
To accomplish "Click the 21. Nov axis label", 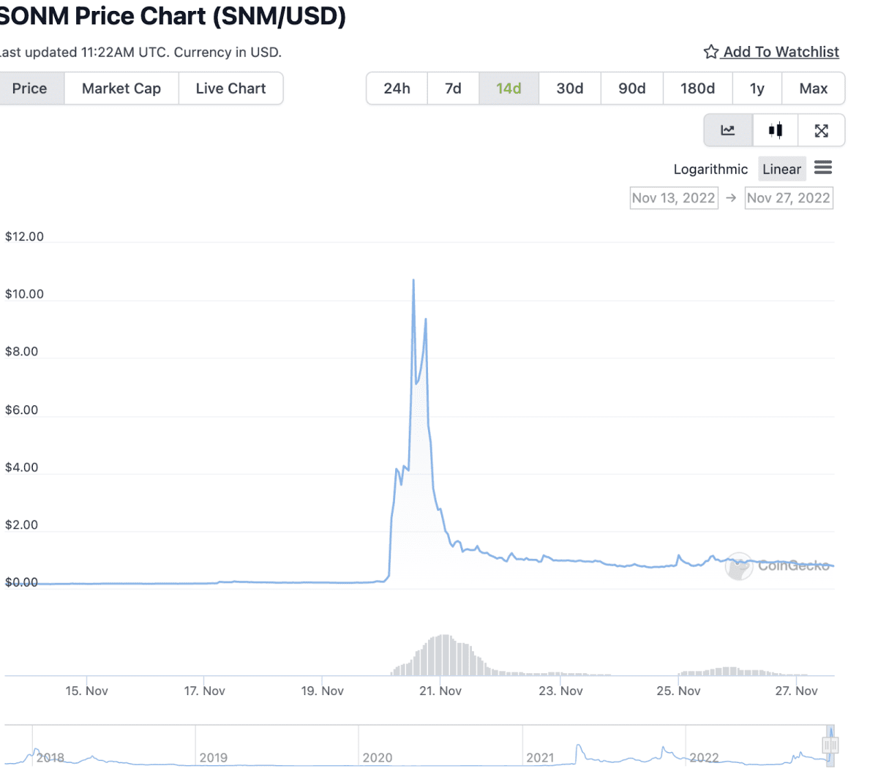I will [440, 691].
